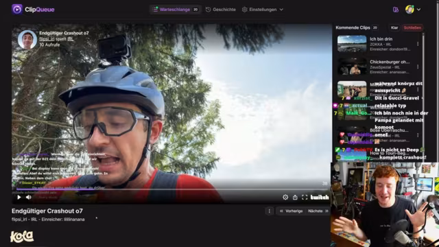
Task: Select the 'Chickenburger oh...' clip thumbnail
Action: 352,67
